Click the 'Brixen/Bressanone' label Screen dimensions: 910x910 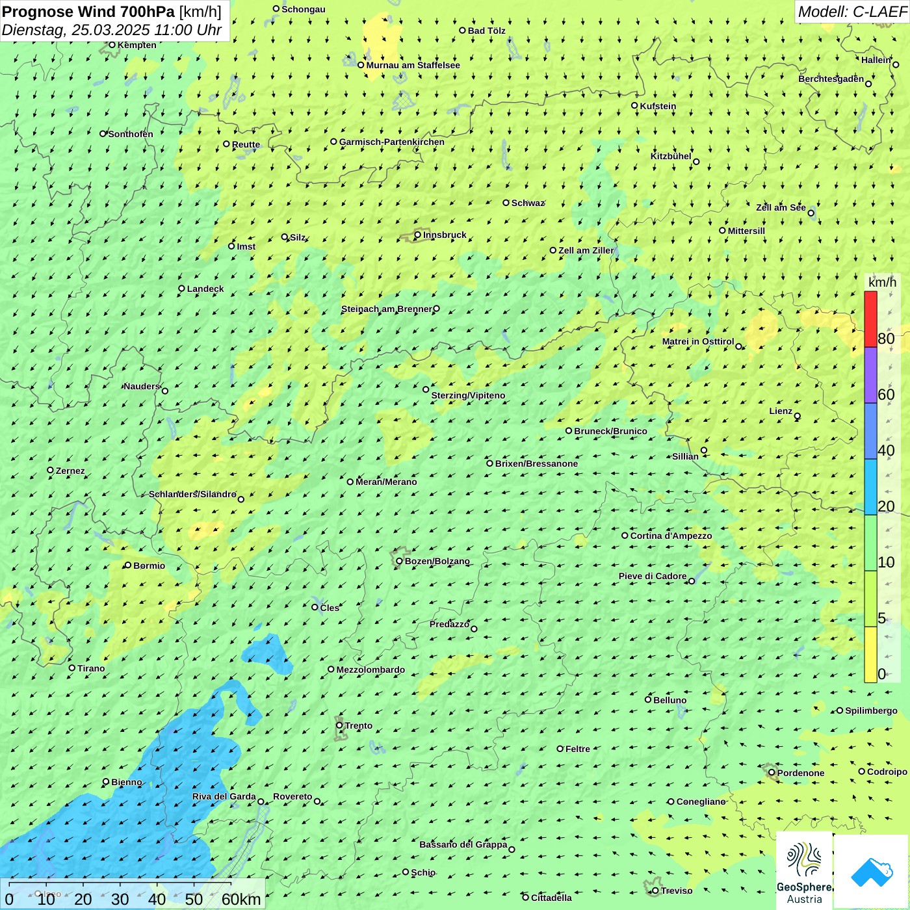tap(536, 463)
